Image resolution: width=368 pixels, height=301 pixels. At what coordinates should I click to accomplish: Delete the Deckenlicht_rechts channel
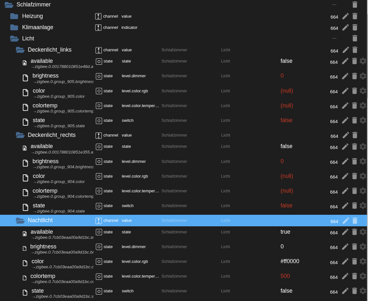tap(355, 135)
